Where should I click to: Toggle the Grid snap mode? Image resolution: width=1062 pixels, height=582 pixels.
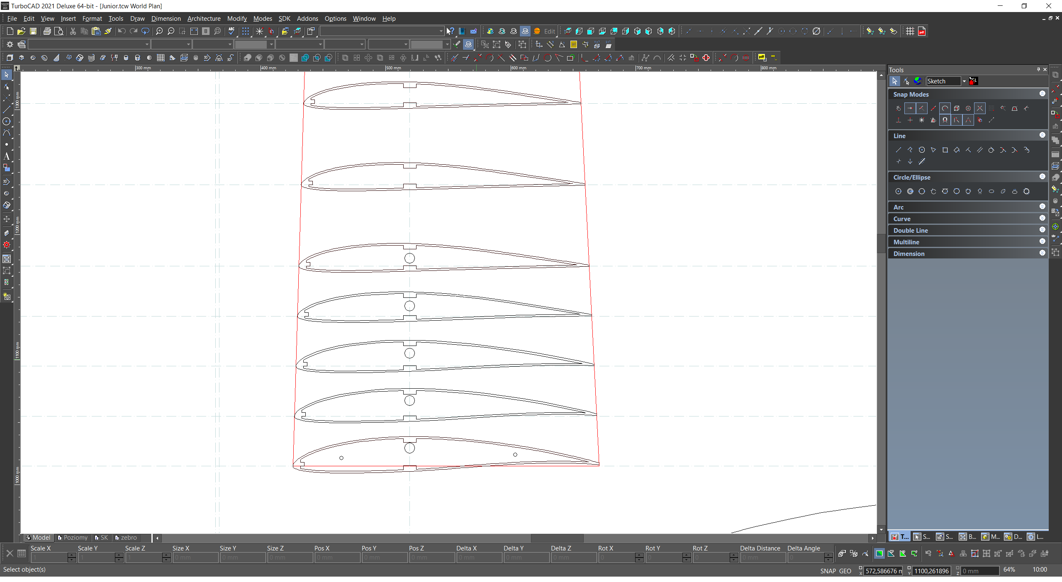click(x=991, y=108)
